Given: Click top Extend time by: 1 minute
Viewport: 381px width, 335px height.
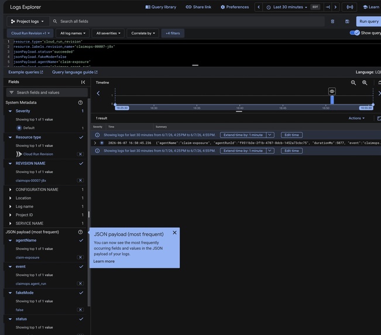Looking at the screenshot, I should pyautogui.click(x=243, y=135).
